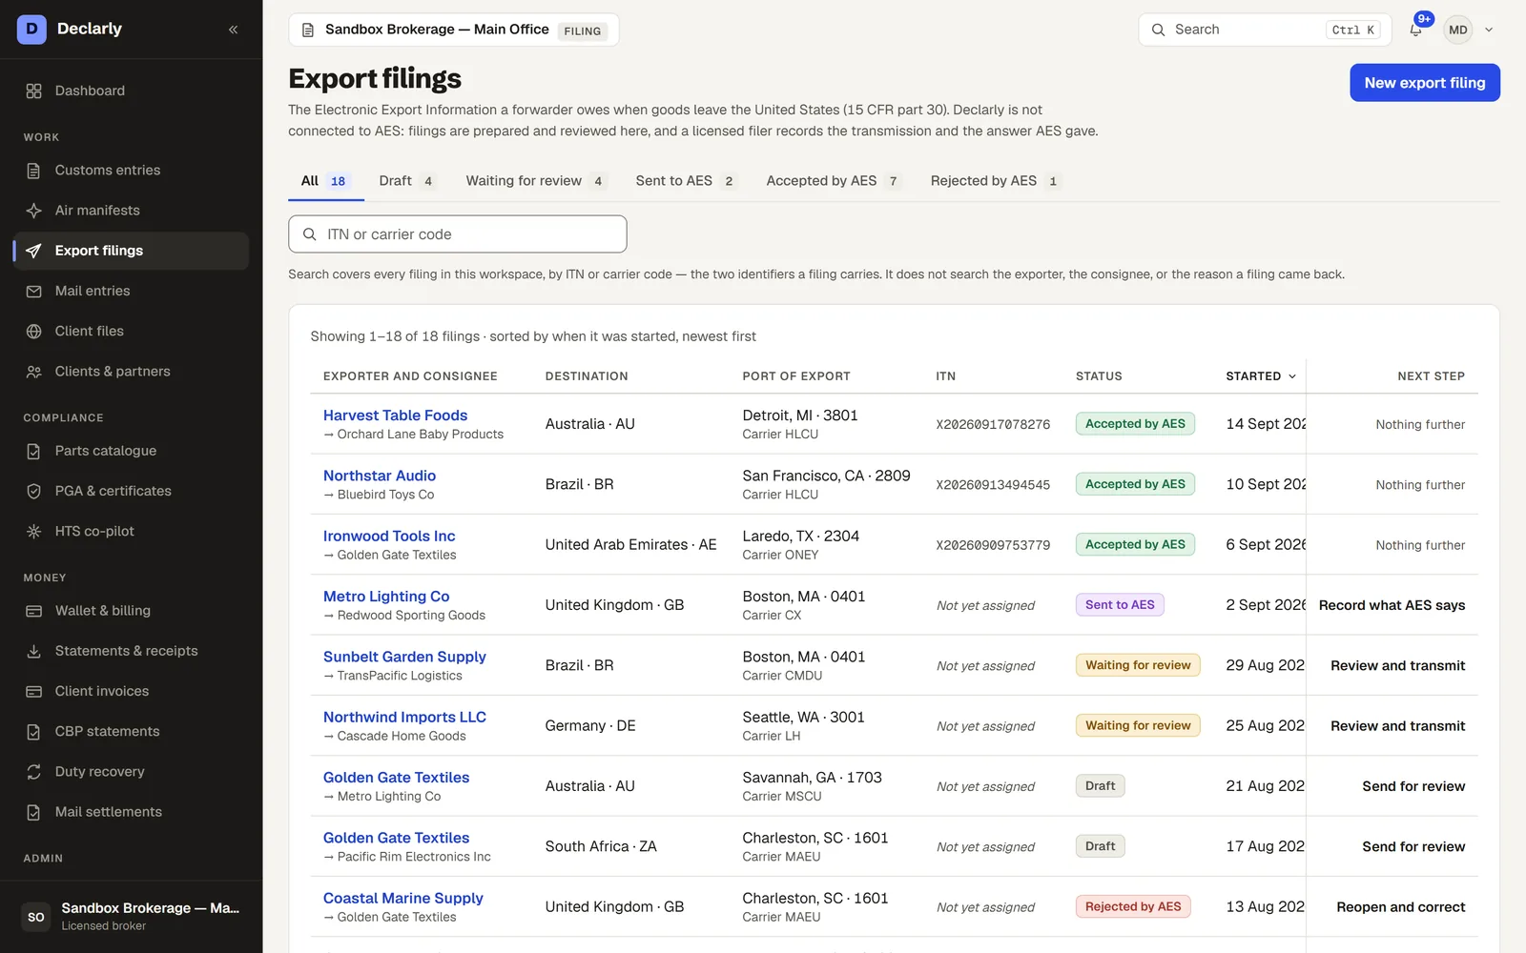Click the Destination column header
This screenshot has width=1526, height=953.
point(587,376)
